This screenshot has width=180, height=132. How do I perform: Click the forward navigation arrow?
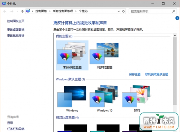coord(12,11)
